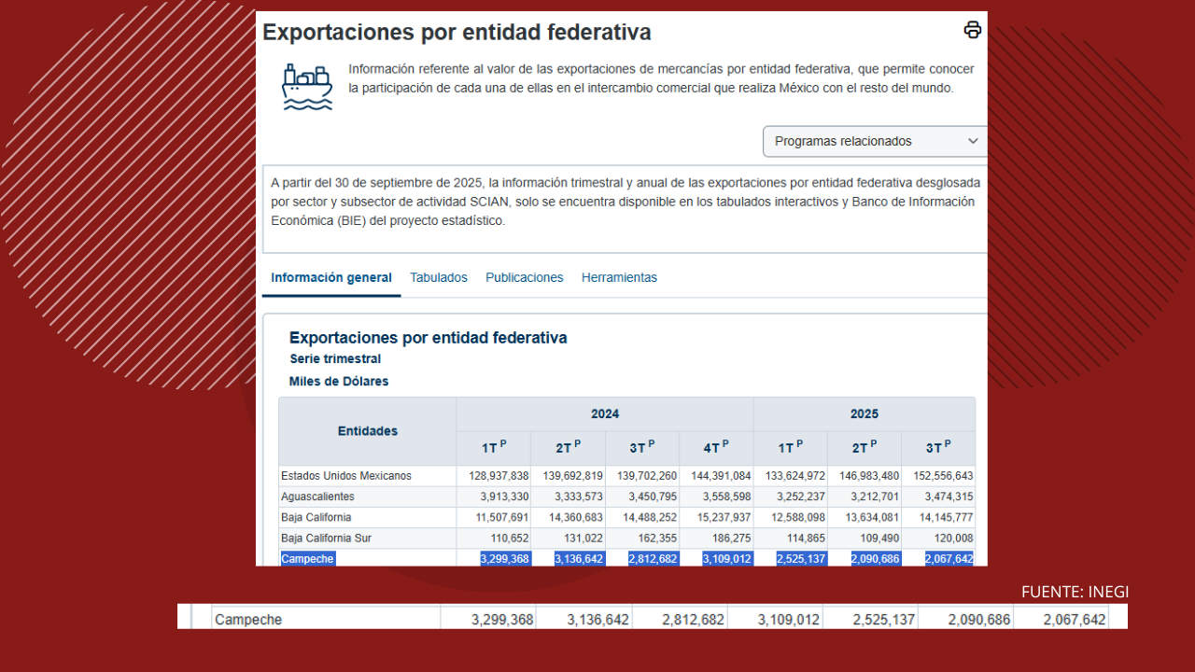This screenshot has width=1195, height=672.
Task: Click the print icon
Action: 972,30
